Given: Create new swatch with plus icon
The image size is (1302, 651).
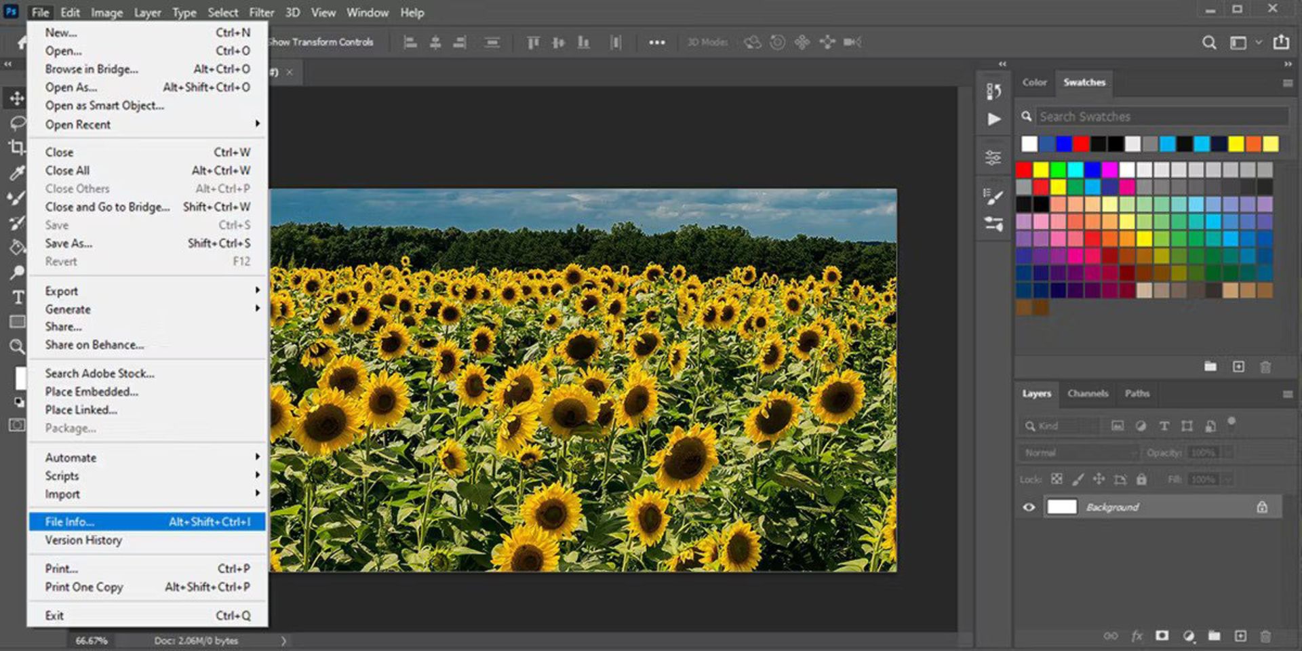Looking at the screenshot, I should (x=1238, y=367).
